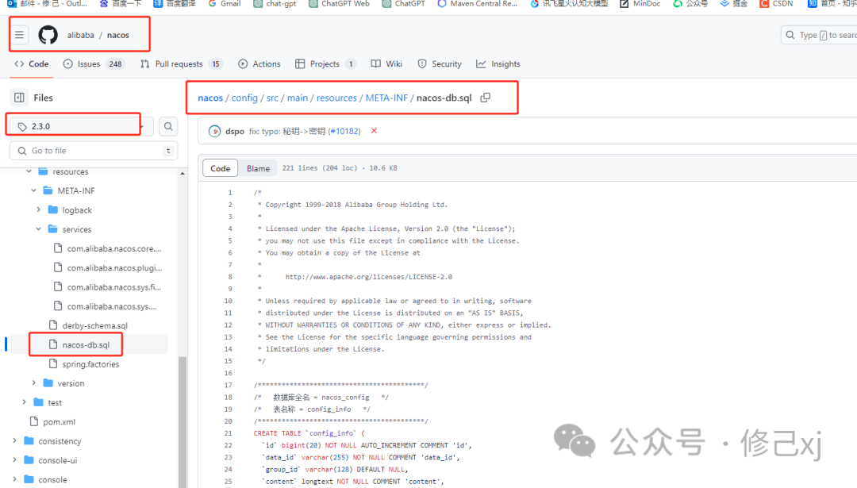Click the Go to file input
The height and width of the screenshot is (488, 857).
94,150
